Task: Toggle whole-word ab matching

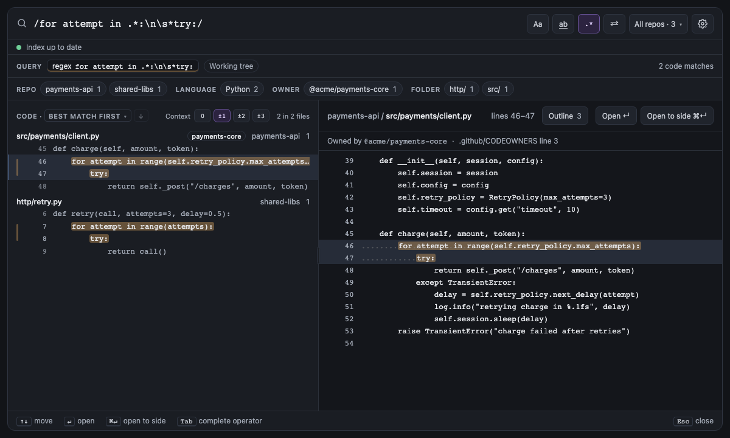Action: 563,24
